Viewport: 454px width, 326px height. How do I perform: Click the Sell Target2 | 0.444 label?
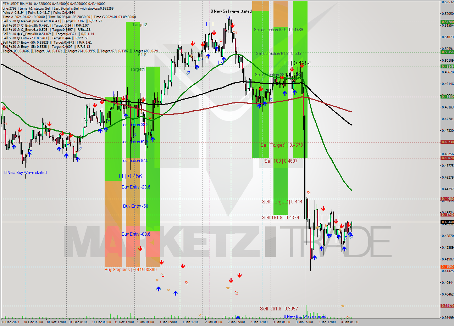(282, 202)
